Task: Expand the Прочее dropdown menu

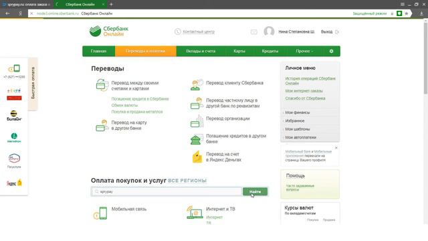Action: coord(304,51)
